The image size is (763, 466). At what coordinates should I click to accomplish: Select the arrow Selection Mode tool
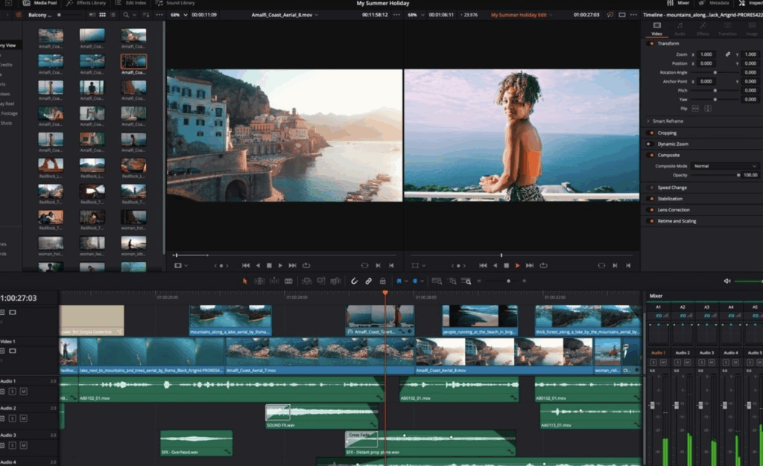244,281
